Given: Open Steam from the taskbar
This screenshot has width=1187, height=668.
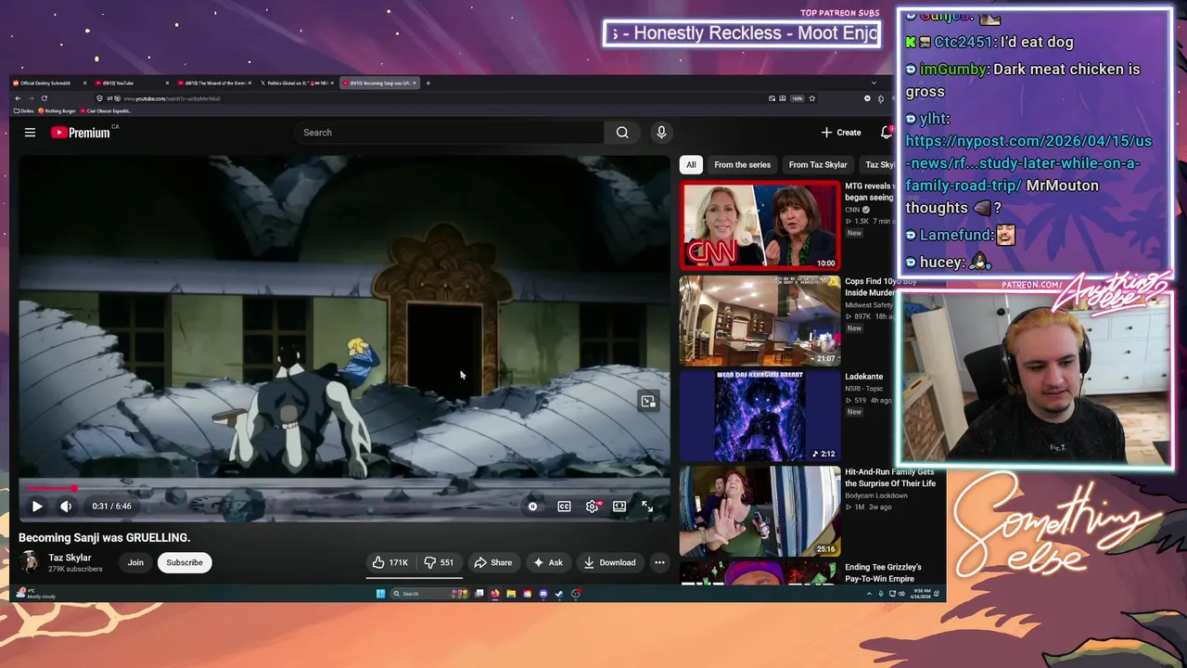Looking at the screenshot, I should (x=559, y=594).
